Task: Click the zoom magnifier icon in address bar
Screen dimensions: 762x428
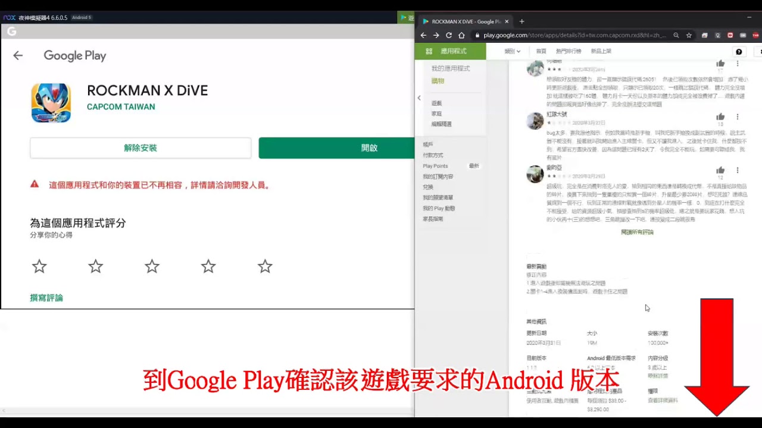Action: tap(676, 35)
